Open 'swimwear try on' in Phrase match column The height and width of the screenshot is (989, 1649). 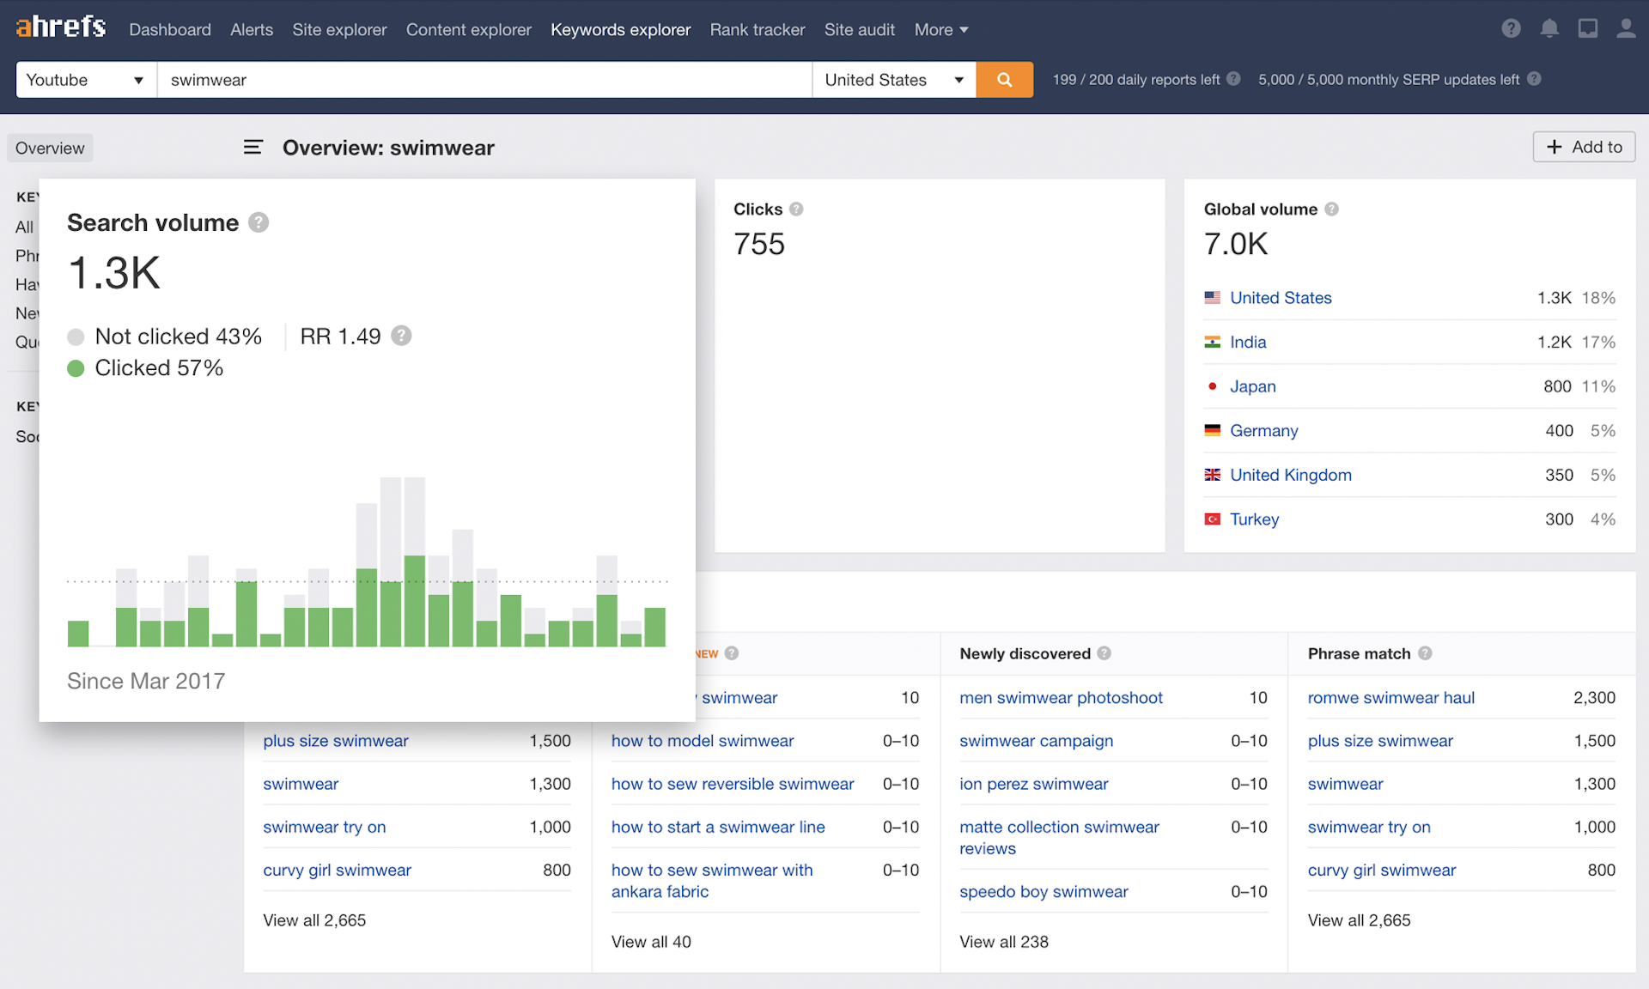pyautogui.click(x=1369, y=827)
